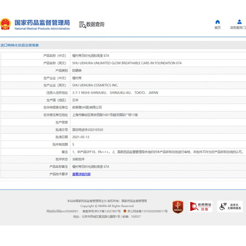This screenshot has height=246, width=246.
Task: Click the 国家药品监督管理局 site title
Action: tap(42, 23)
